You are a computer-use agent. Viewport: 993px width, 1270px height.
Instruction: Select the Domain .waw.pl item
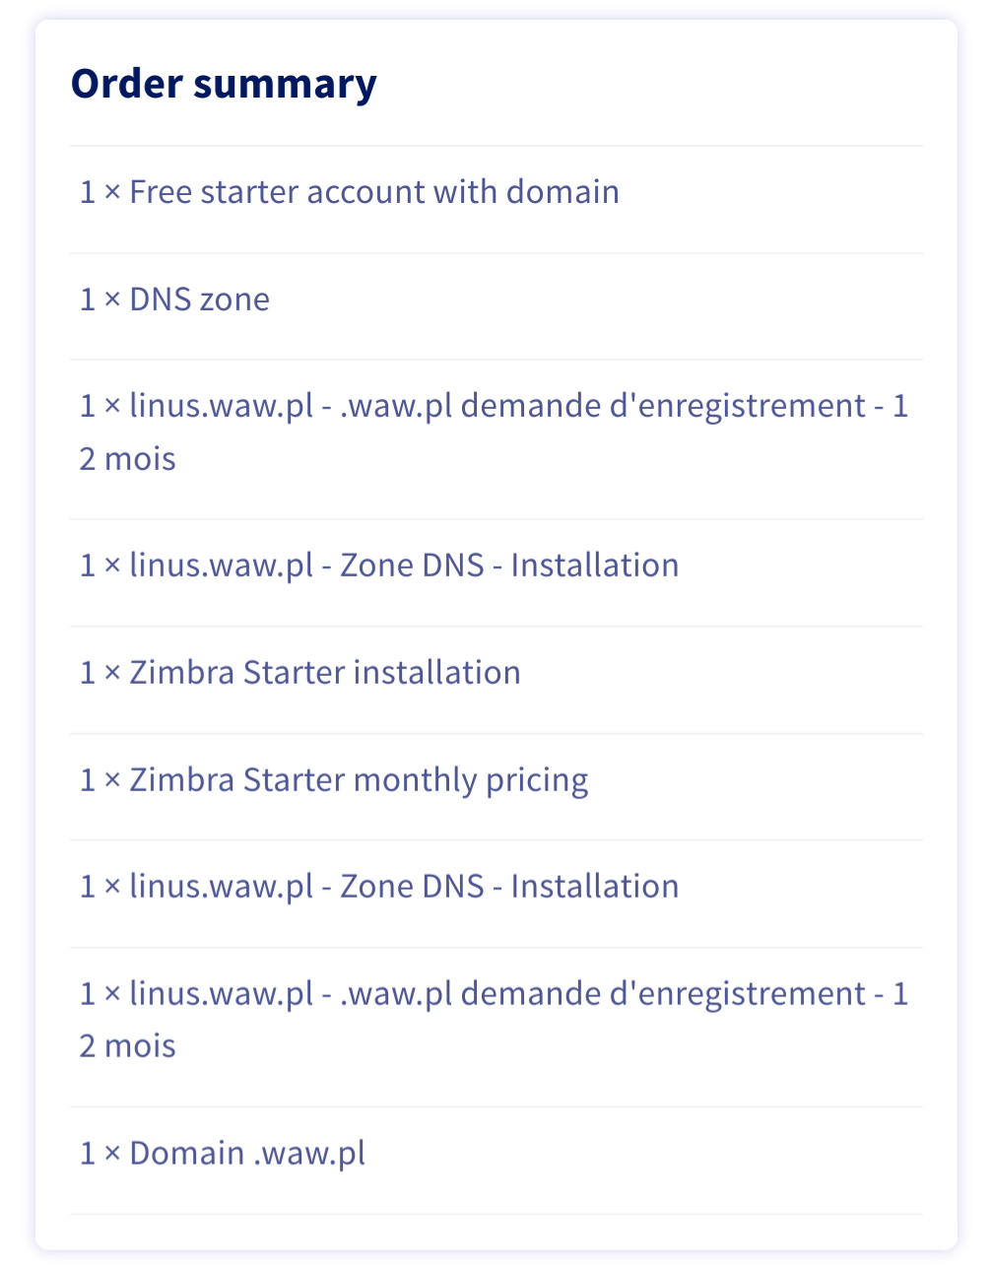247,1154
